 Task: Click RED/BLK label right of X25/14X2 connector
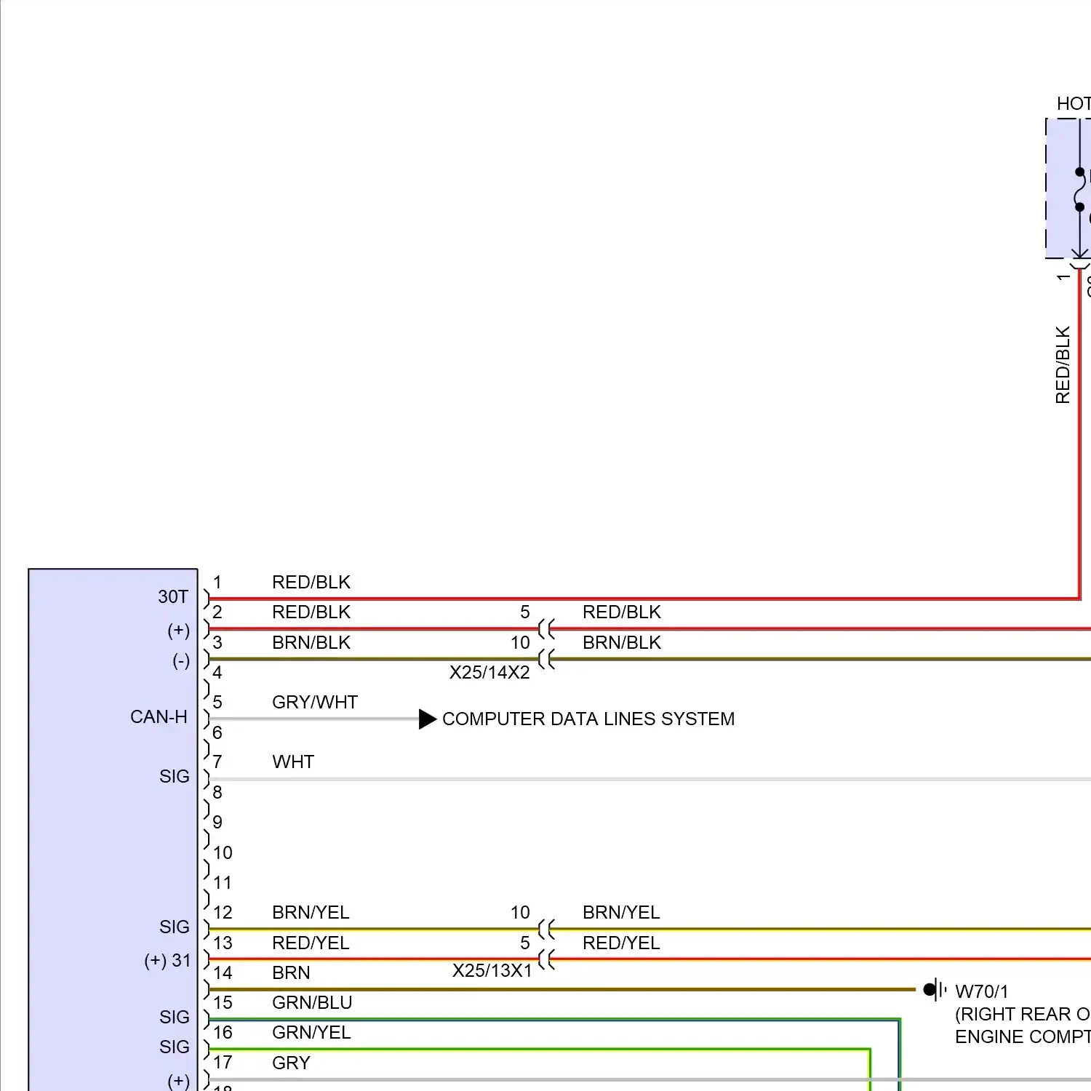622,612
